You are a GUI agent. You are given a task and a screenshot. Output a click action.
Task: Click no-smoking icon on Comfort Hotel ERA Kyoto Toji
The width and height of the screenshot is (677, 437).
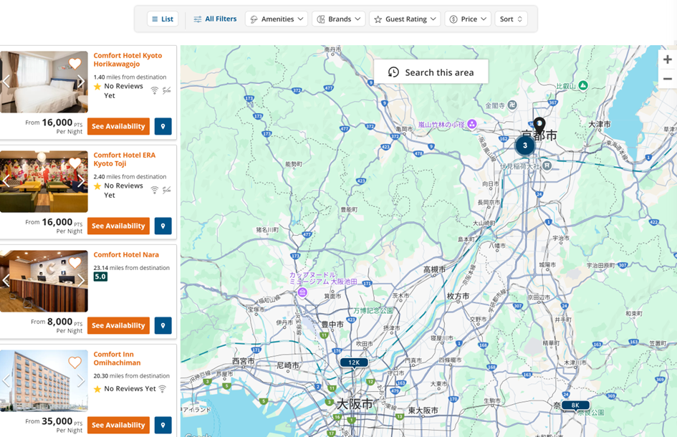pos(167,190)
